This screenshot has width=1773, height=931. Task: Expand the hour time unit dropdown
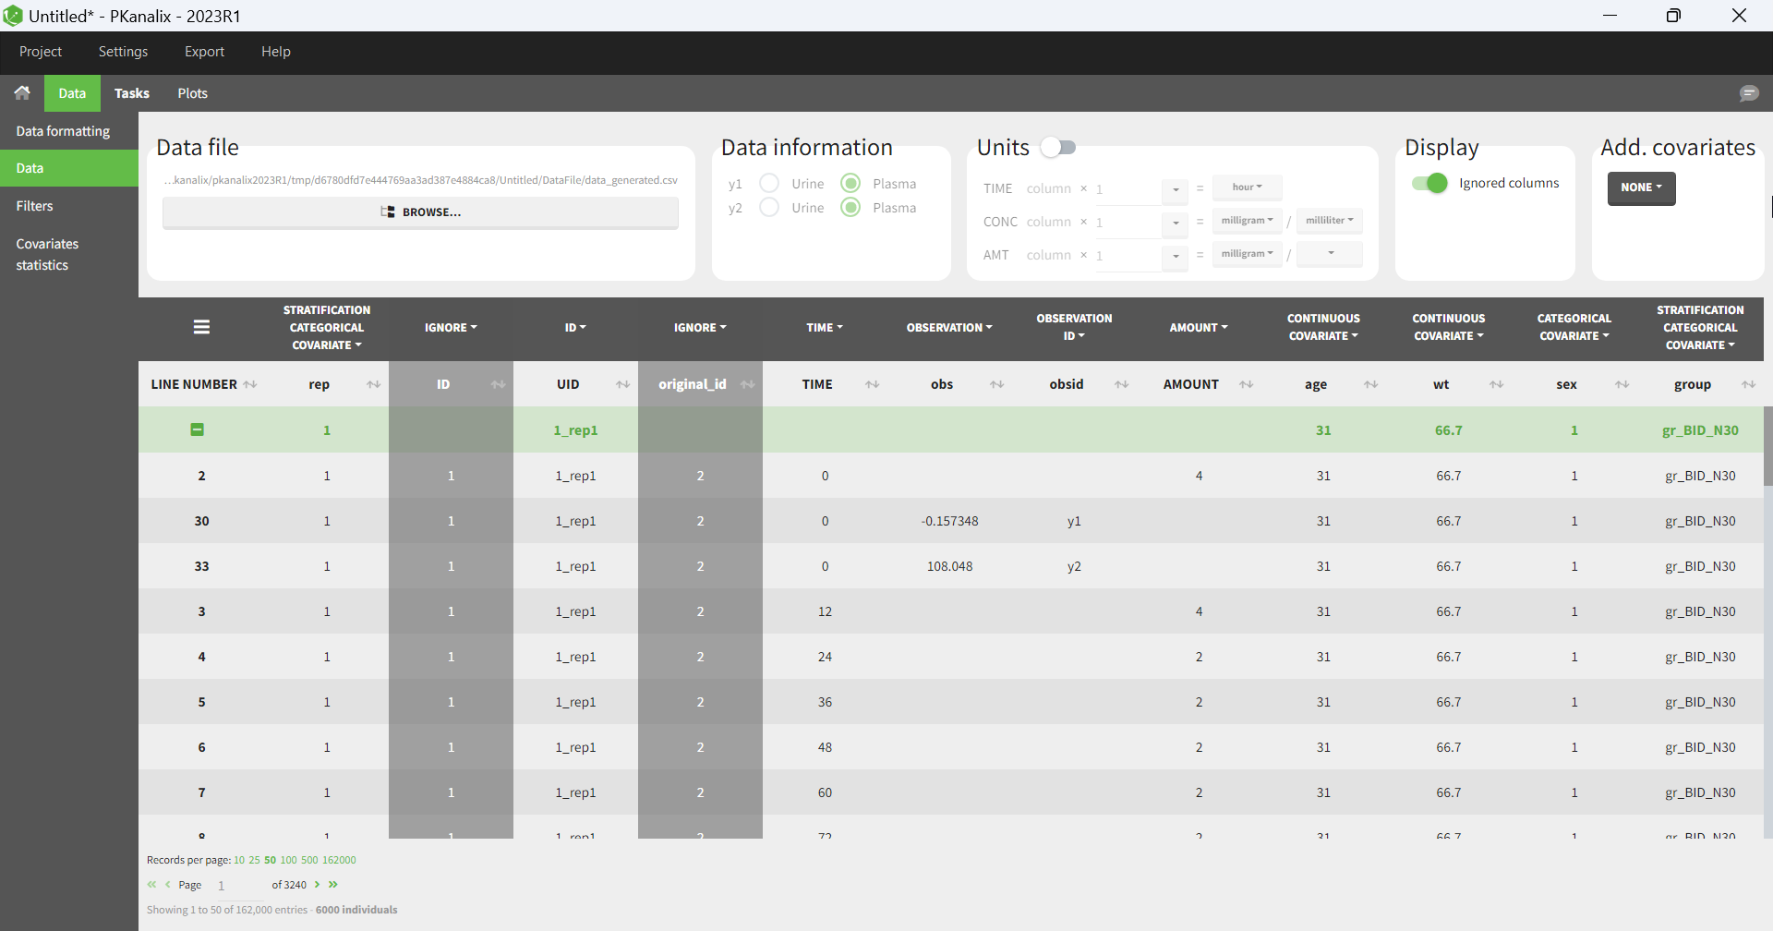[x=1247, y=187]
